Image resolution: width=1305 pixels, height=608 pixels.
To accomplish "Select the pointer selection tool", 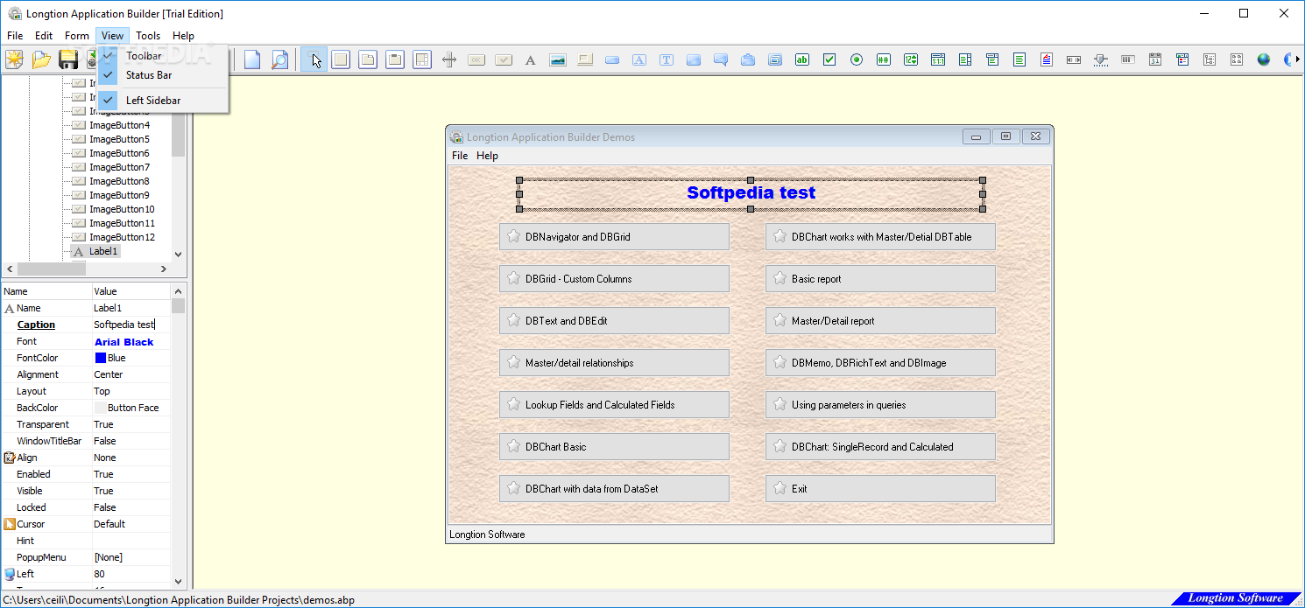I will (x=314, y=59).
